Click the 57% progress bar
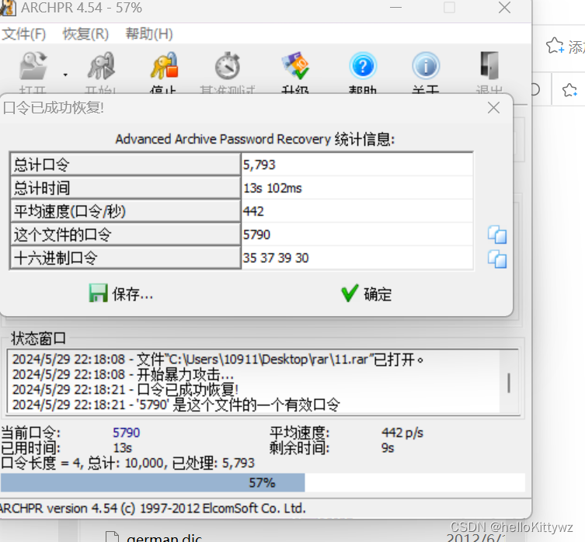Screen dimensions: 585x542 pos(263,483)
